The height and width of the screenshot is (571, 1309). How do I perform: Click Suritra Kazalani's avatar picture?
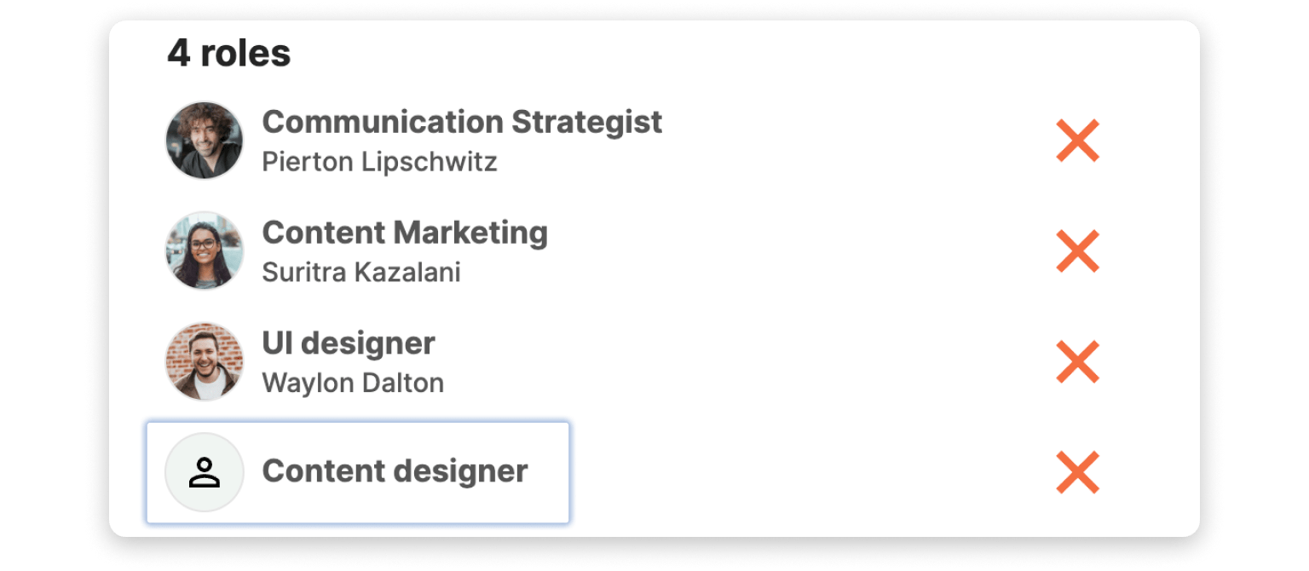pyautogui.click(x=205, y=251)
